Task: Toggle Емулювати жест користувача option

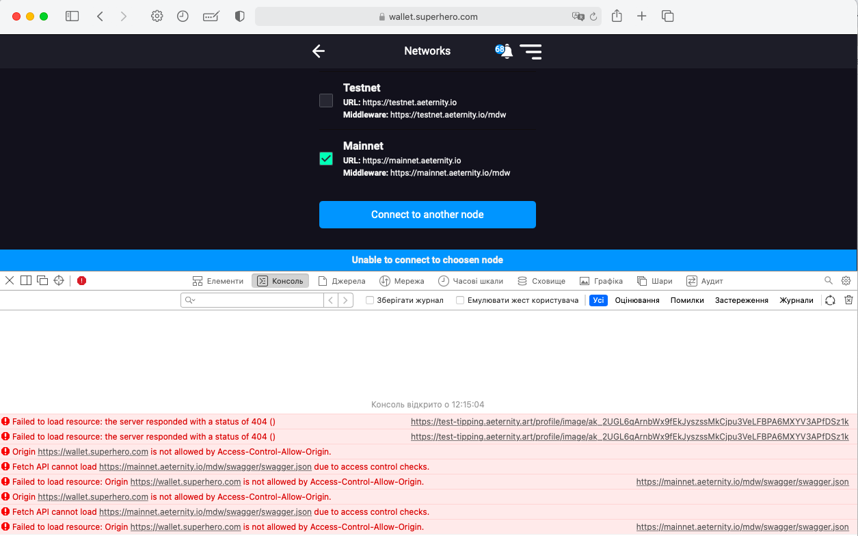Action: pyautogui.click(x=459, y=299)
